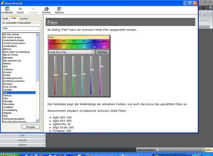Select Filmkorn in the index list

click(x=7, y=95)
